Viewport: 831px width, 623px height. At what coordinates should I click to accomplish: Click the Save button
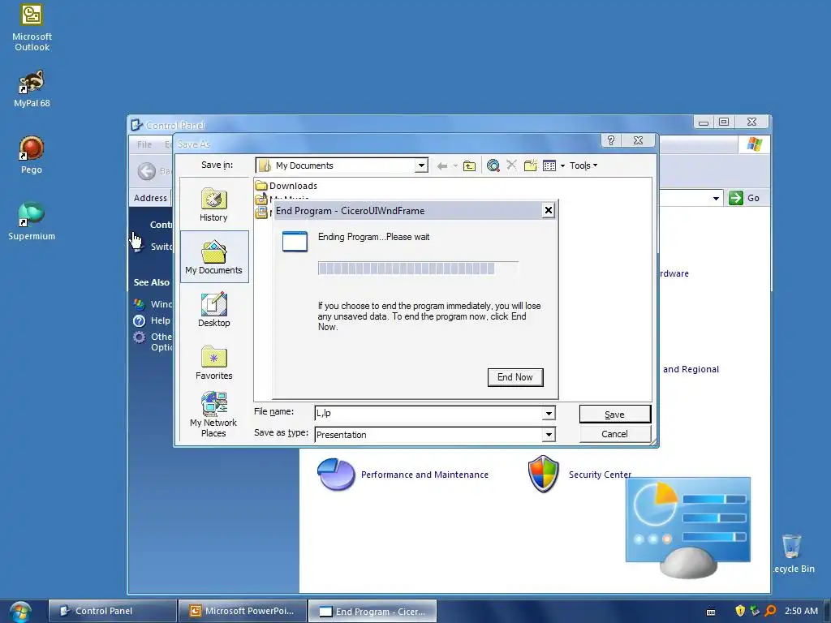point(615,415)
